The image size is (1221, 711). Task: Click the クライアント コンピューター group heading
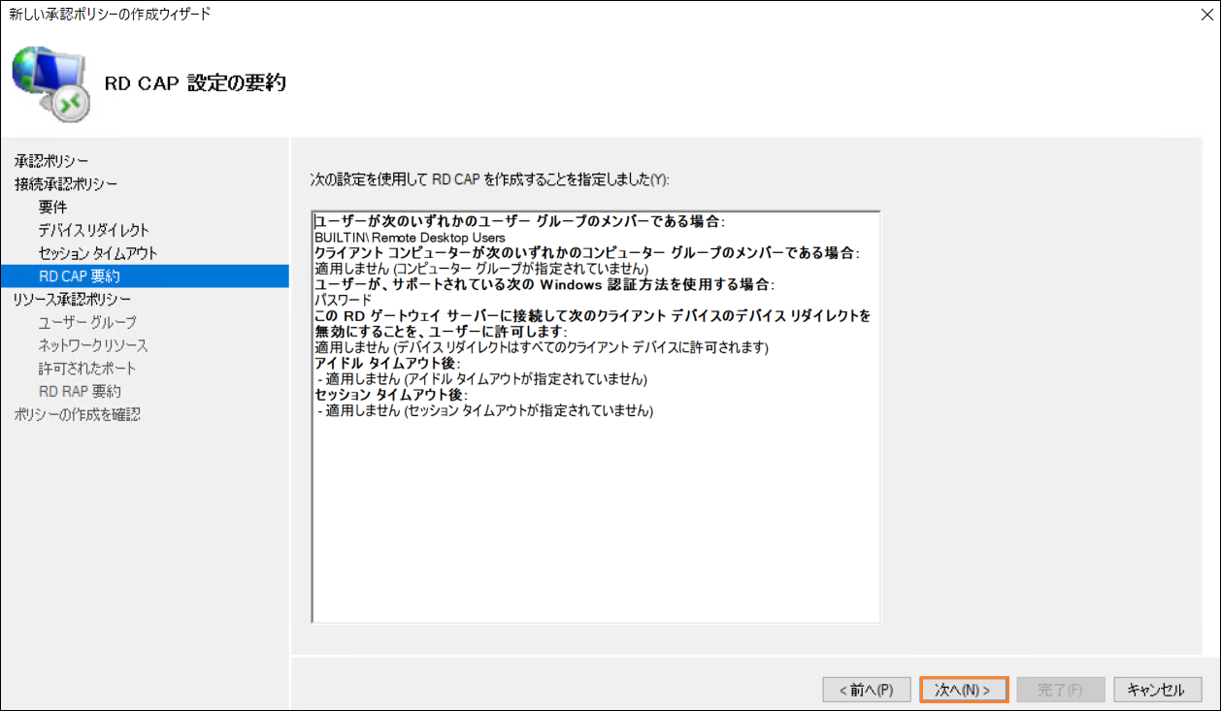point(587,252)
